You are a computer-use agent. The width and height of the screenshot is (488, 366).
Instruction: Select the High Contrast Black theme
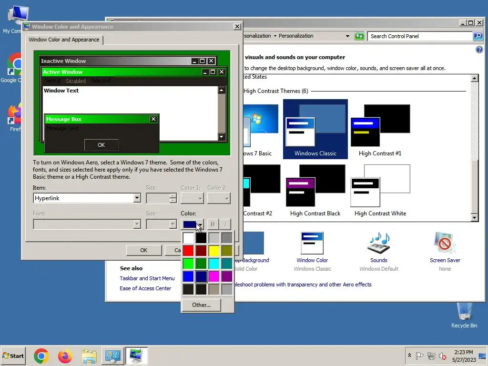(x=315, y=190)
